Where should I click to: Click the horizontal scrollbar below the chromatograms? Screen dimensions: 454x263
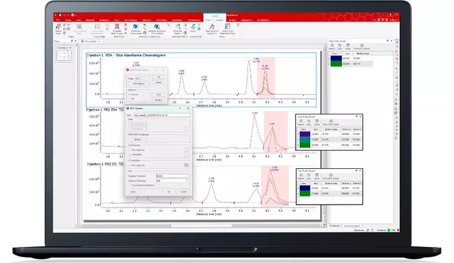pyautogui.click(x=201, y=225)
